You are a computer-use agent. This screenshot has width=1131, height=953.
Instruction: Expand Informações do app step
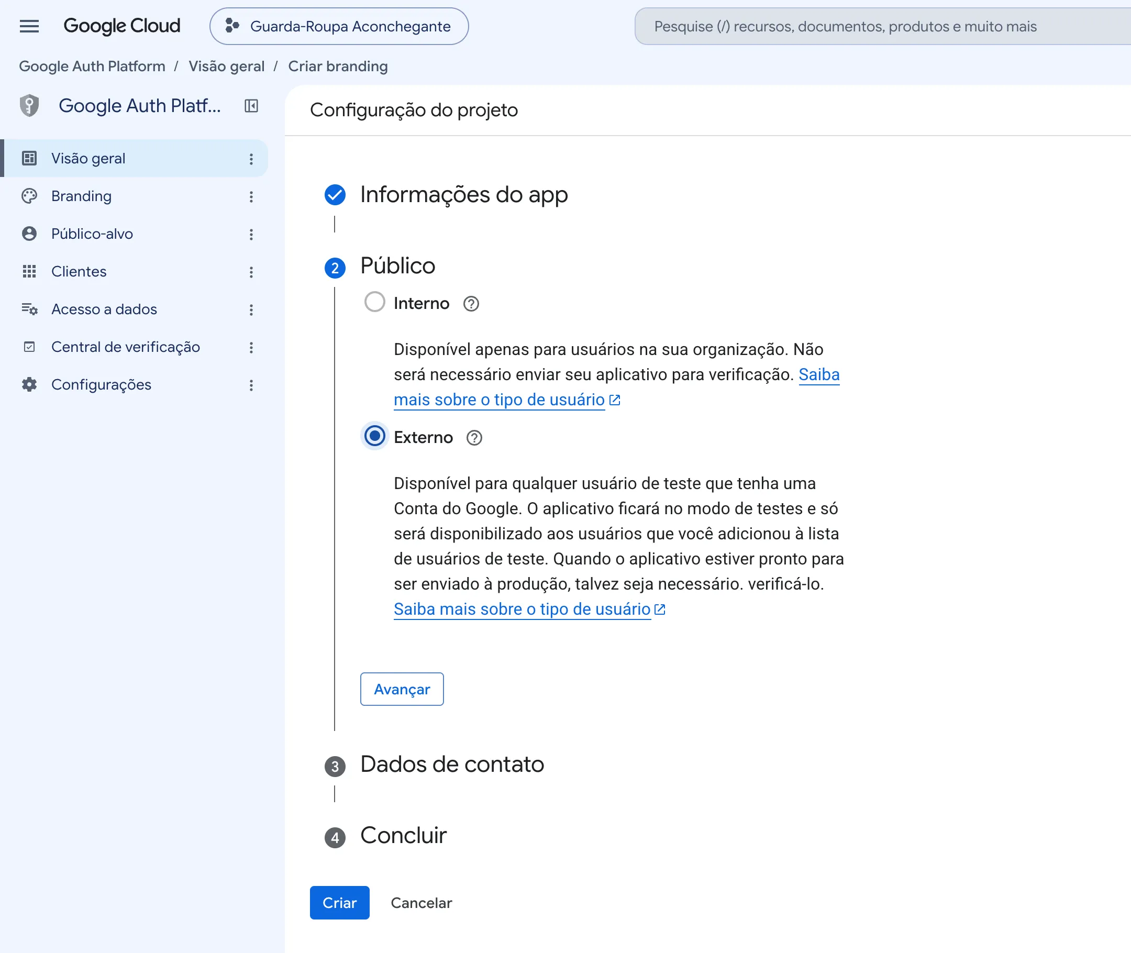tap(464, 194)
